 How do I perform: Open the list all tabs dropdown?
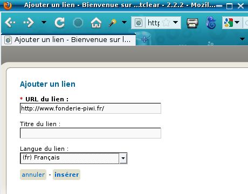[x=242, y=39]
